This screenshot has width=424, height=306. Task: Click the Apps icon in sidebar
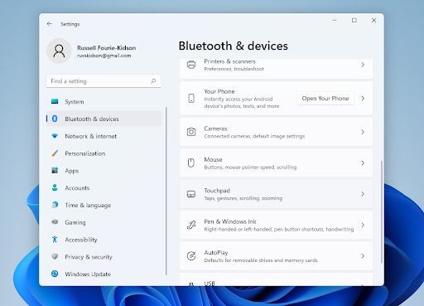[55, 170]
